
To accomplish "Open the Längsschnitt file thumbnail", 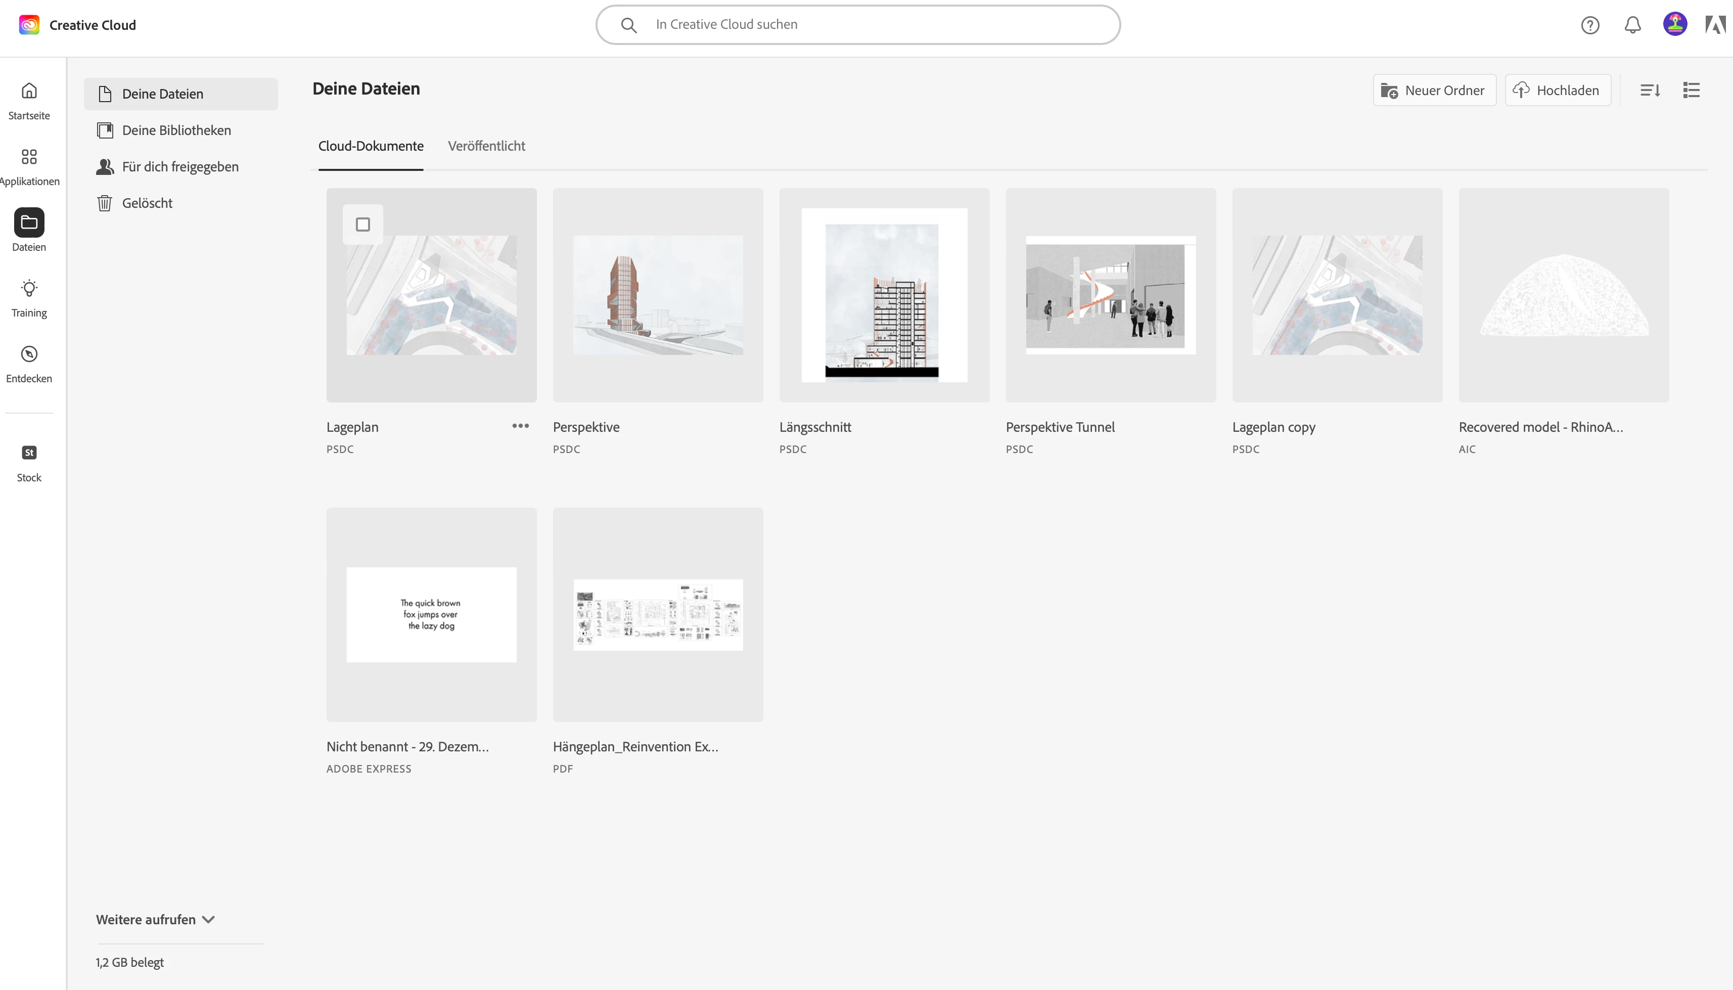I will [884, 295].
